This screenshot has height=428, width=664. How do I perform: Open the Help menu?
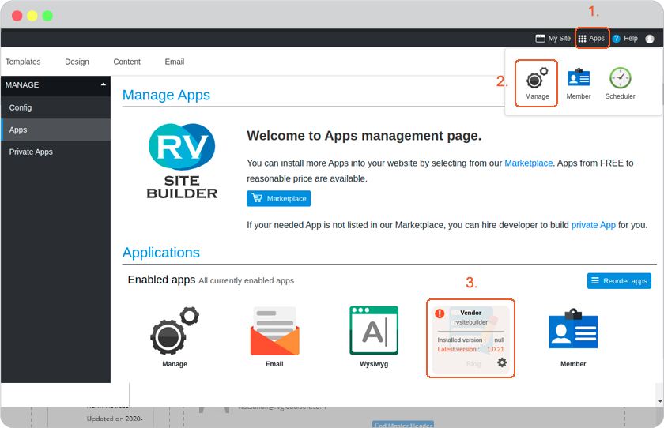click(625, 39)
